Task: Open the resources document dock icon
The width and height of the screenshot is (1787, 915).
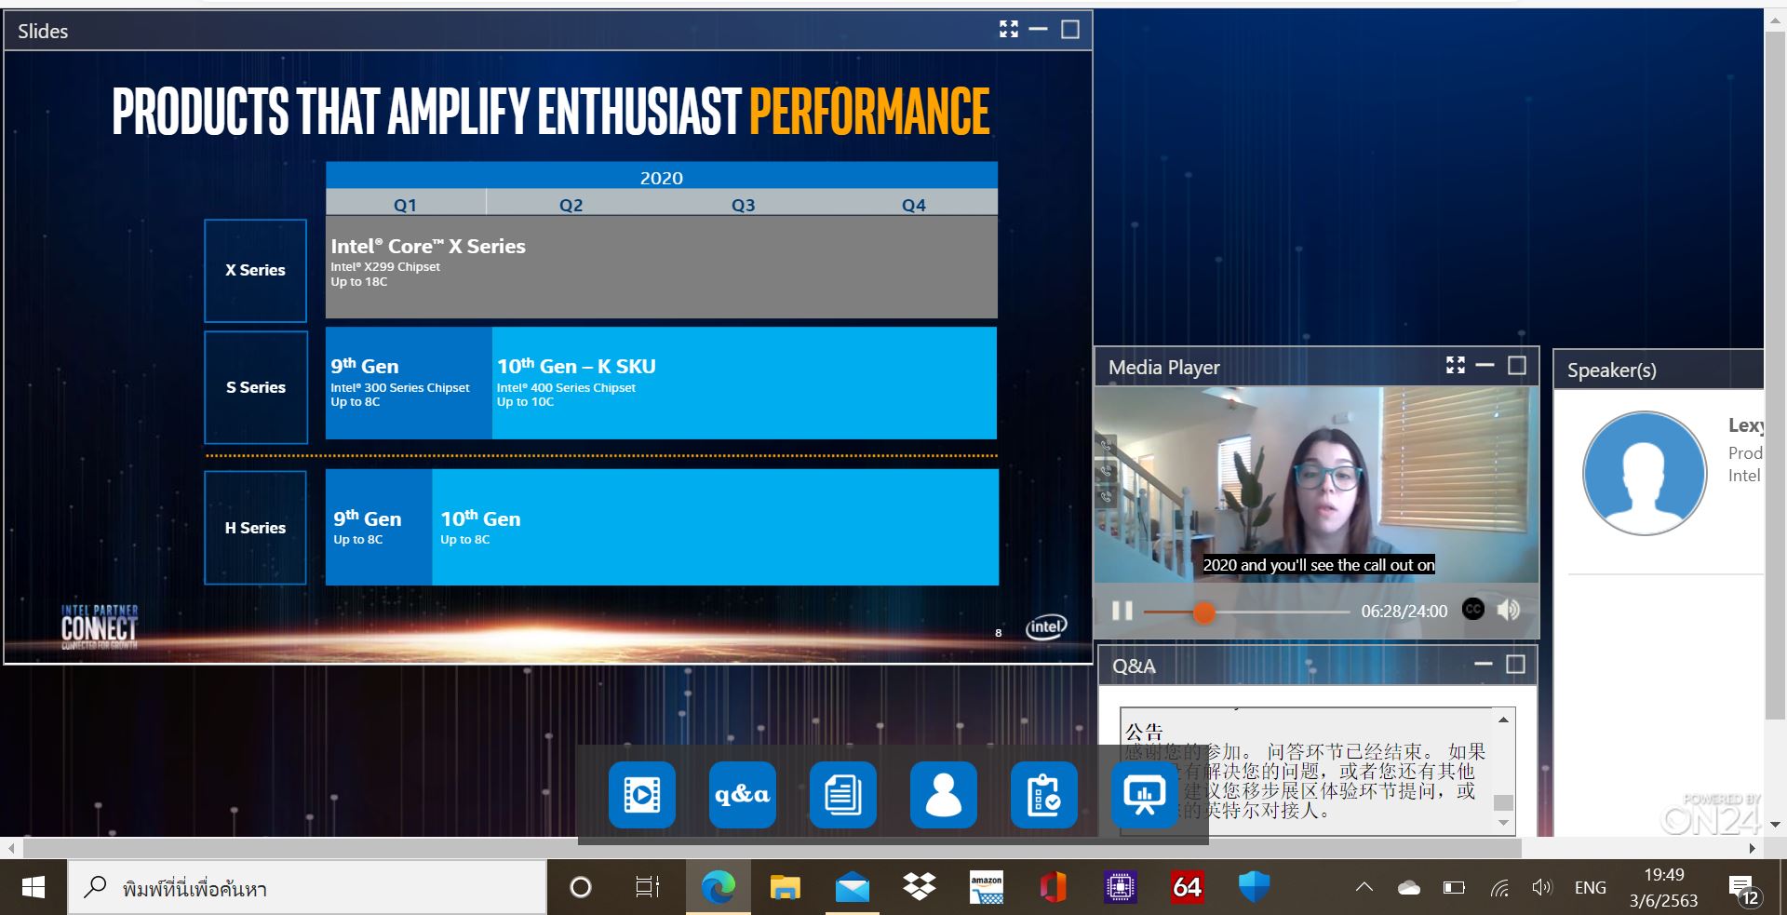Action: click(x=843, y=795)
